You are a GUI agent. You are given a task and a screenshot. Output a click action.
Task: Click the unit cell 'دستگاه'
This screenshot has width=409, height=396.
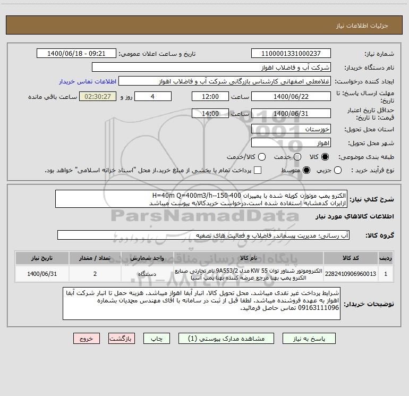[x=147, y=274]
